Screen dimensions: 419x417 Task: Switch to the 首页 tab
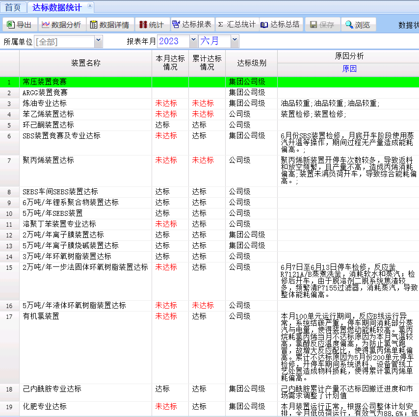coord(13,7)
